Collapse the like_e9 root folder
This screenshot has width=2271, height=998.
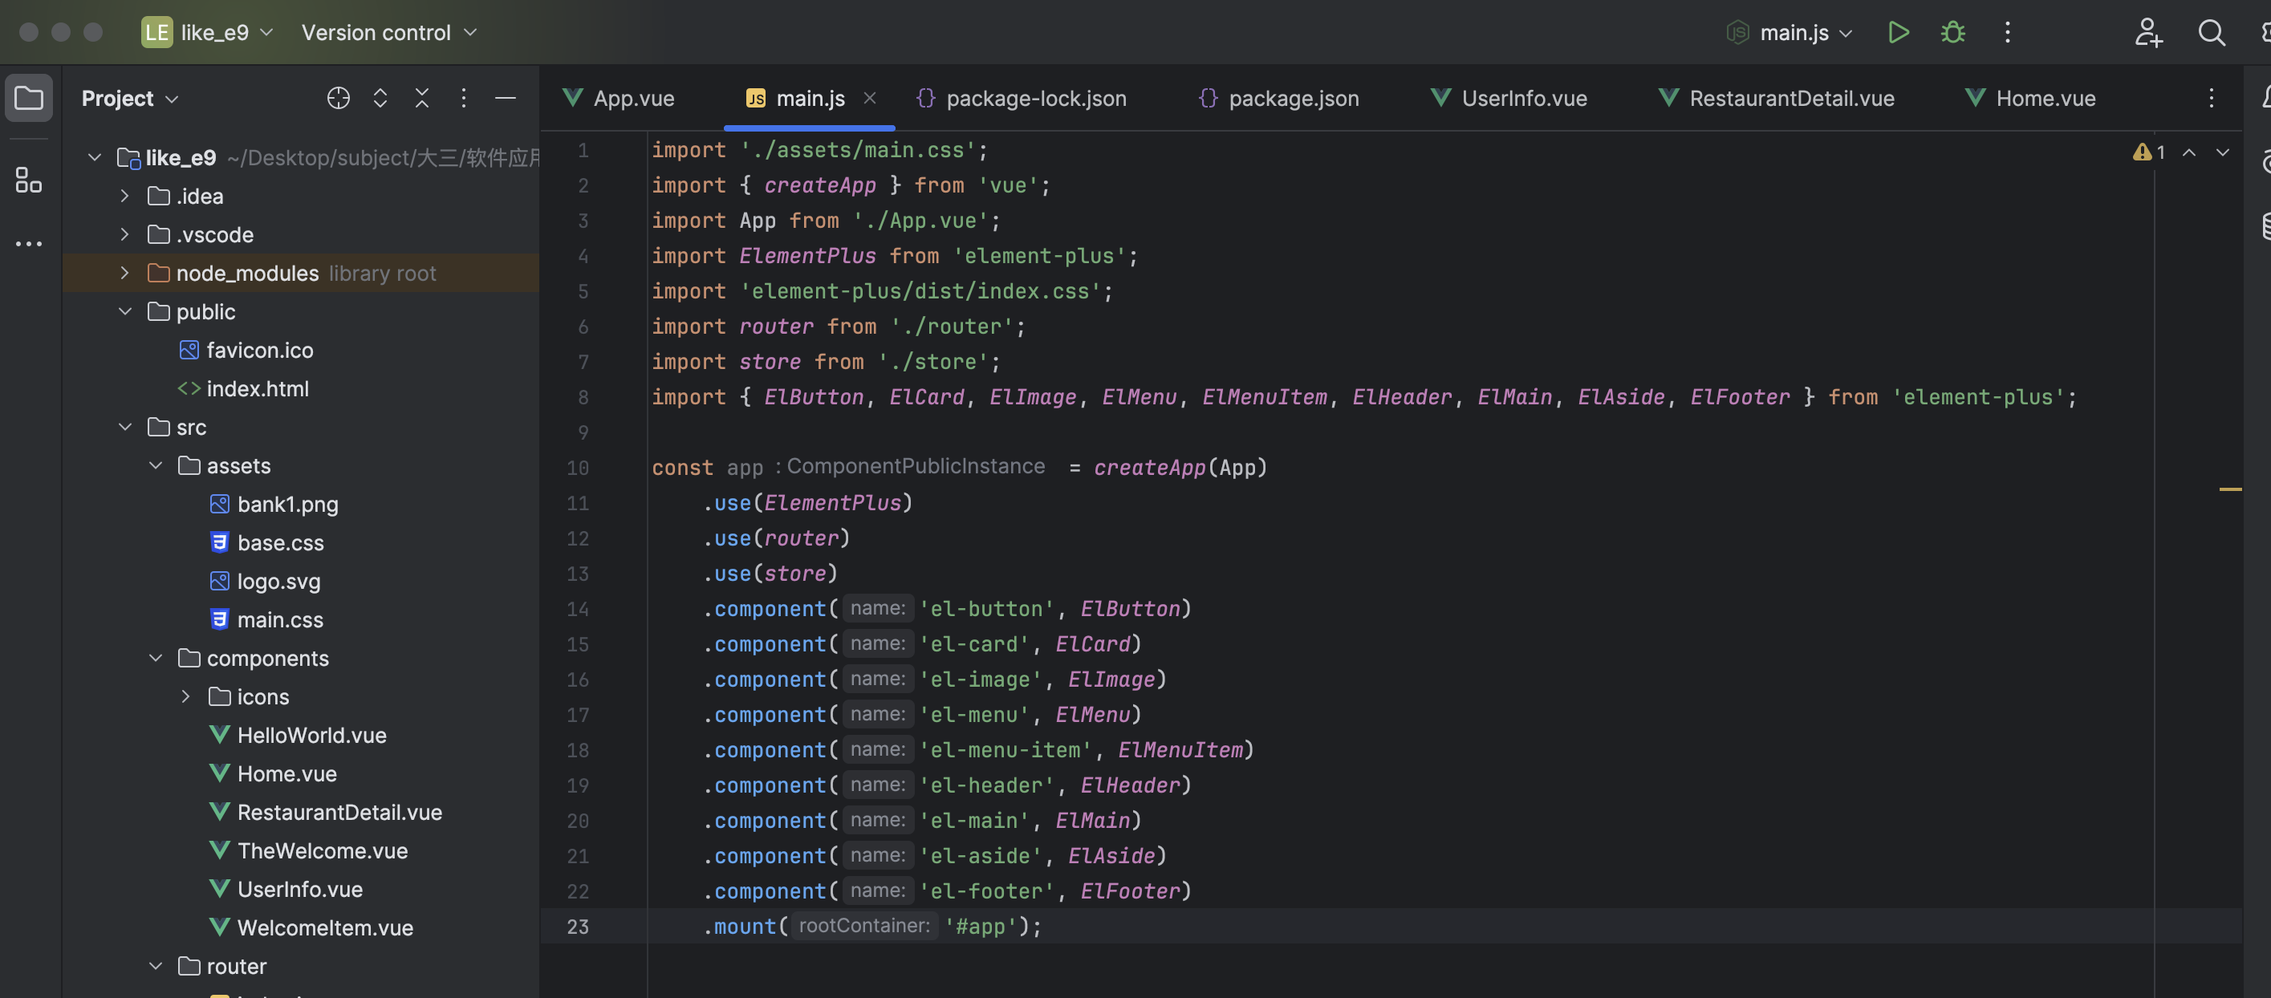click(x=95, y=157)
